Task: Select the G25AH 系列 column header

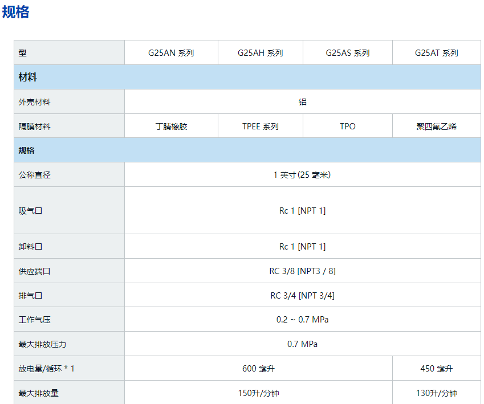Action: coord(260,53)
